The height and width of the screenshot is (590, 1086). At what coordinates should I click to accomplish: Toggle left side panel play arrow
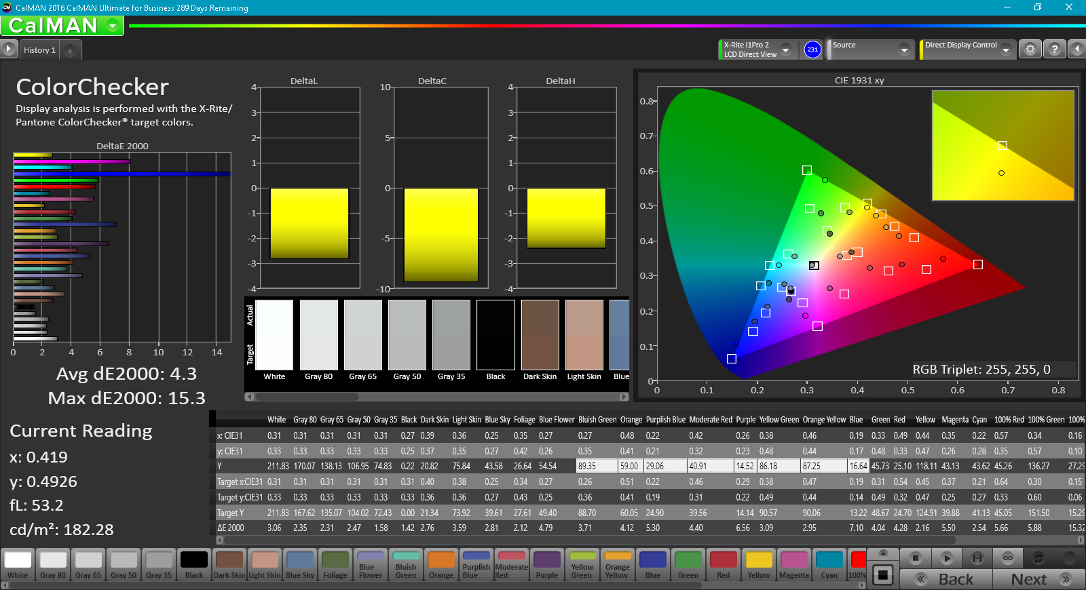[8, 49]
